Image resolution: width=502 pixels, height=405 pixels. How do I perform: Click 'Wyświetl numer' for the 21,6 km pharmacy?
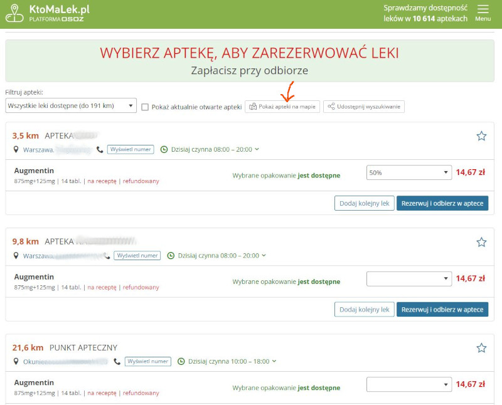point(148,362)
